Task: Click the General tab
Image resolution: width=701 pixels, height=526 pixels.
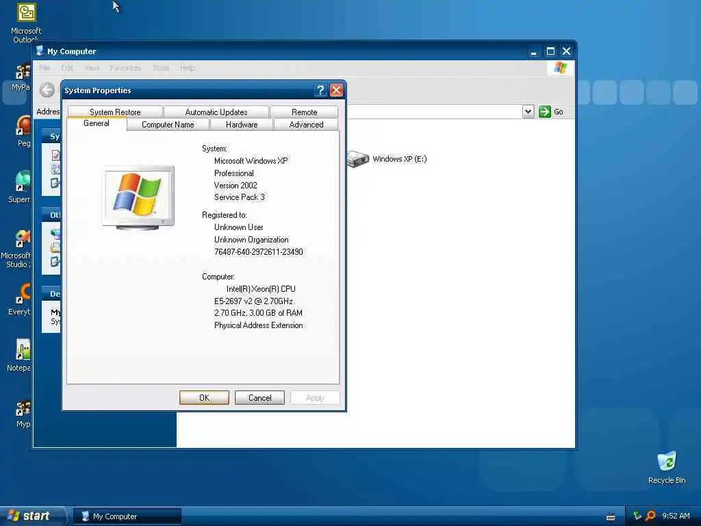Action: [x=96, y=123]
